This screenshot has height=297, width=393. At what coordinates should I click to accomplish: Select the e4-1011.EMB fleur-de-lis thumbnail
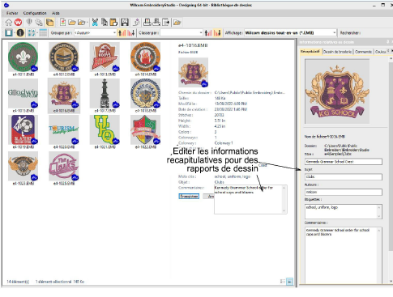23,57
